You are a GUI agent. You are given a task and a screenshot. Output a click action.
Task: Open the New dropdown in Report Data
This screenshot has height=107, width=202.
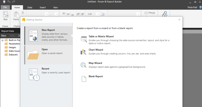(4, 35)
